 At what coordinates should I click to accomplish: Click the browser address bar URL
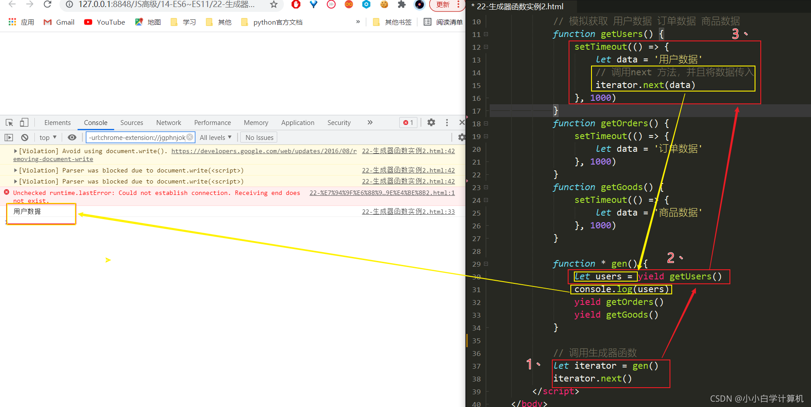coord(167,4)
